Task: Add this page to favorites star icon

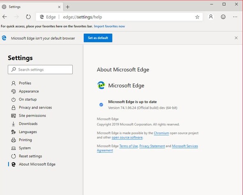Action: (x=197, y=17)
